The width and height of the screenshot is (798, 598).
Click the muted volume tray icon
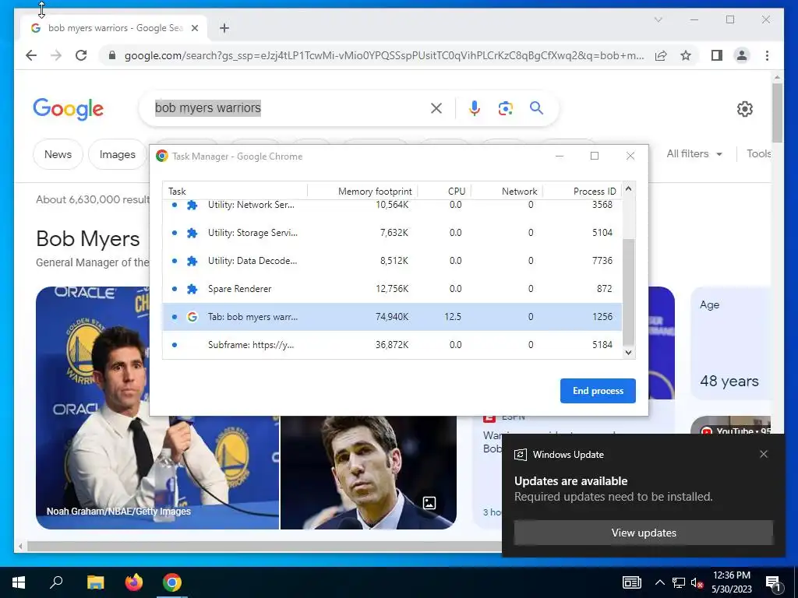click(x=697, y=582)
